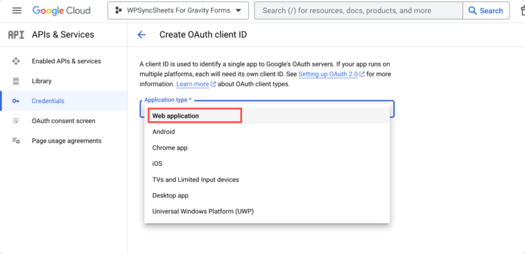Click the OAuth consent screen icon

(x=16, y=121)
